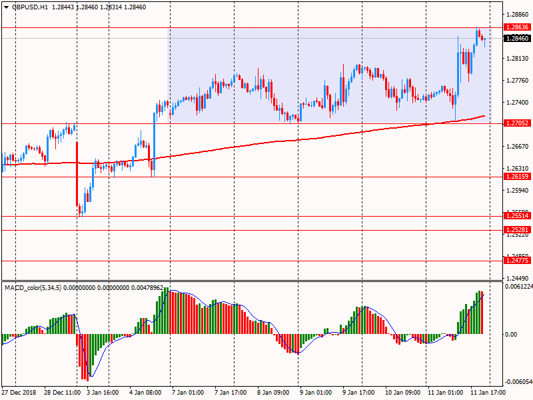Select the red 1.27052 level label
This screenshot has height=400, width=533.
pyautogui.click(x=517, y=123)
